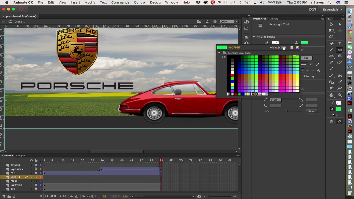Open the Properties panel options menu
This screenshot has width=354, height=199.
pos(322,19)
